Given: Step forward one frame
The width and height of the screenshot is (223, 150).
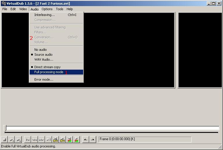Looking at the screenshot, I should (42, 140).
